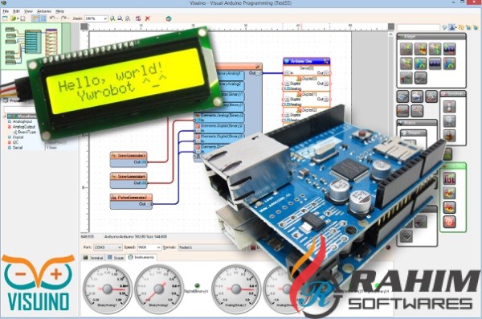Select magnifier icon in Synchronization group

(x=449, y=121)
